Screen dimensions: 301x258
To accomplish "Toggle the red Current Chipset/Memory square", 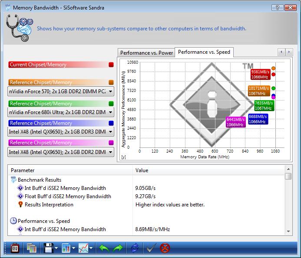I will coord(111,65).
